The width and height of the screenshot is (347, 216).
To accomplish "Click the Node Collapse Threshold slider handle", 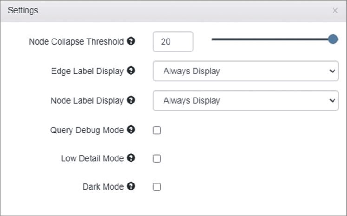I will (333, 39).
